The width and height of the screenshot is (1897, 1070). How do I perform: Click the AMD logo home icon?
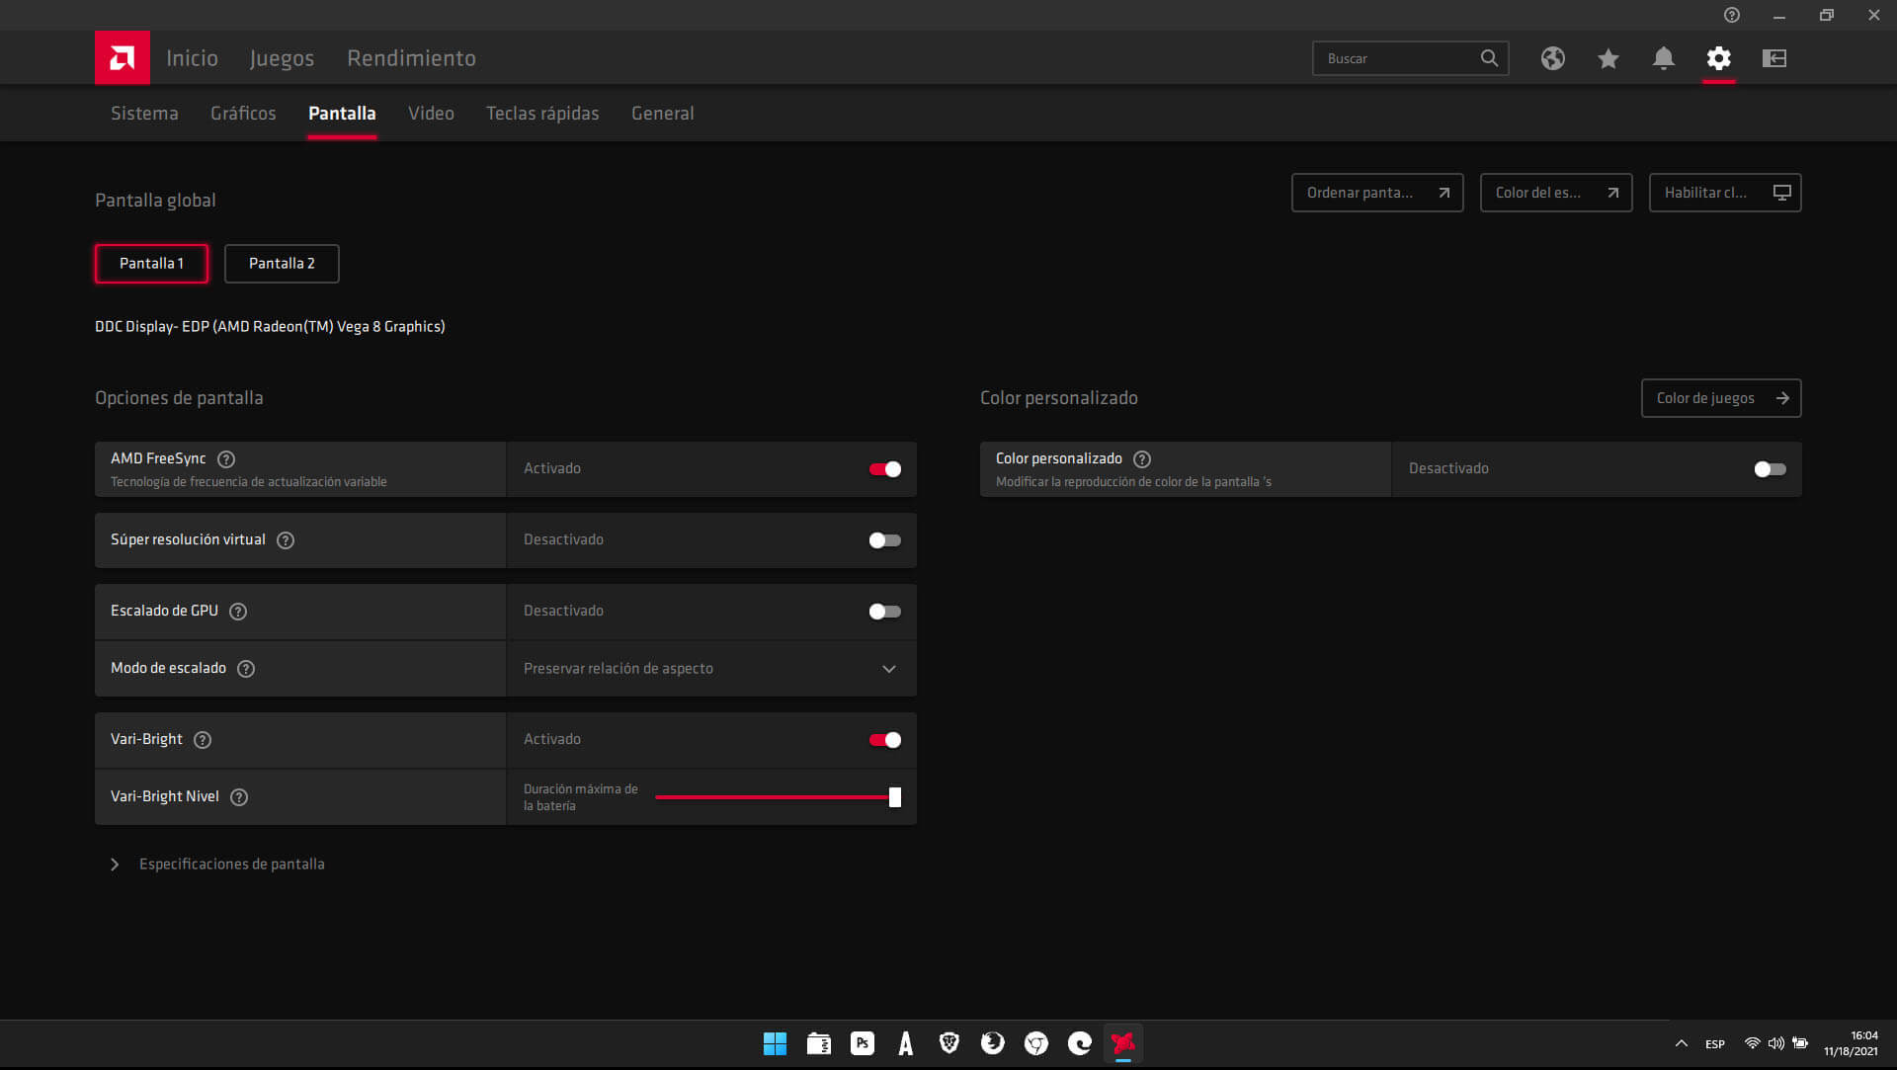pos(123,57)
